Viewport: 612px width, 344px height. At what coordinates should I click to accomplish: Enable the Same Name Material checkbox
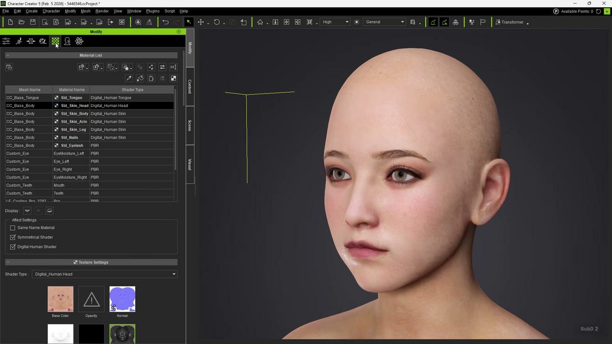pyautogui.click(x=13, y=227)
